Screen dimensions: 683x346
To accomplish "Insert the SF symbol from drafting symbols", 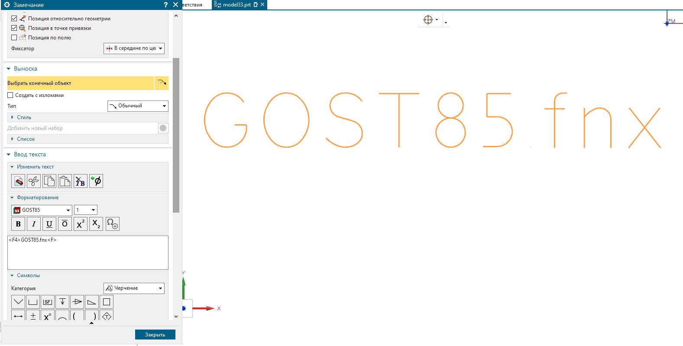I will pyautogui.click(x=48, y=302).
